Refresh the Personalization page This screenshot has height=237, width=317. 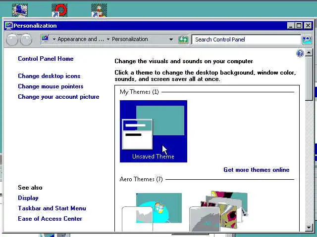point(183,39)
